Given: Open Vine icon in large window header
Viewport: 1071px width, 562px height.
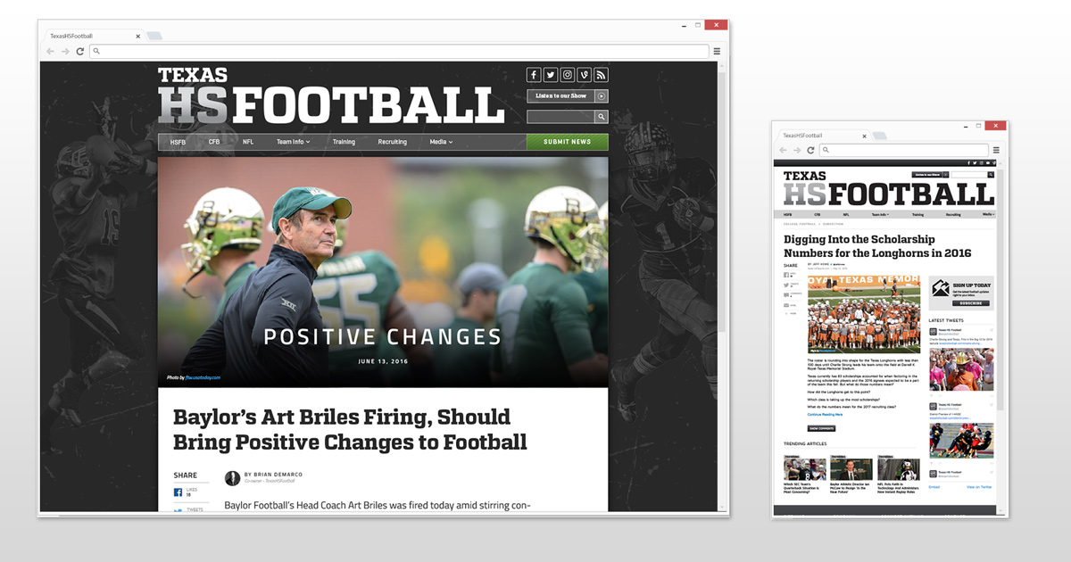Looking at the screenshot, I should tap(585, 75).
